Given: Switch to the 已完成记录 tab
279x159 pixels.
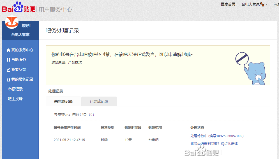Looking at the screenshot, I should (x=99, y=101).
